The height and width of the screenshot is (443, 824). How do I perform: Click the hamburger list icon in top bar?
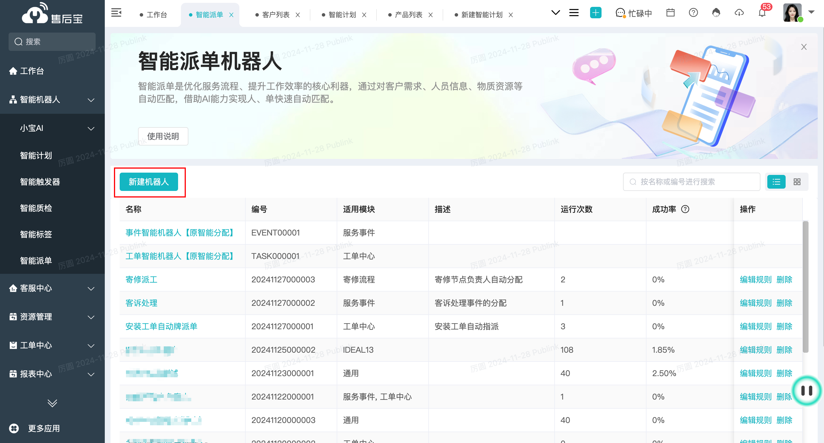click(574, 13)
